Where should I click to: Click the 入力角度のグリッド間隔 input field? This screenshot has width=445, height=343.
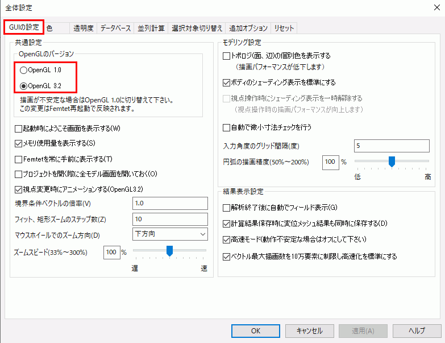[x=391, y=146]
